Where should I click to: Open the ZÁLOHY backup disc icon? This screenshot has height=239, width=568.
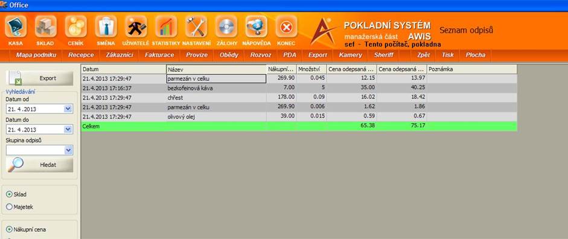[226, 27]
